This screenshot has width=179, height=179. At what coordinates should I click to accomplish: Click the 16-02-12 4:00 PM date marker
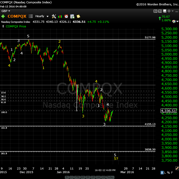click(105, 170)
